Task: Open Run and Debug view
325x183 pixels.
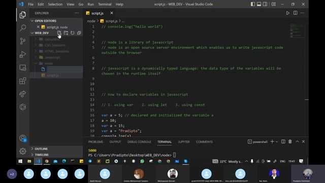Action: [23, 54]
